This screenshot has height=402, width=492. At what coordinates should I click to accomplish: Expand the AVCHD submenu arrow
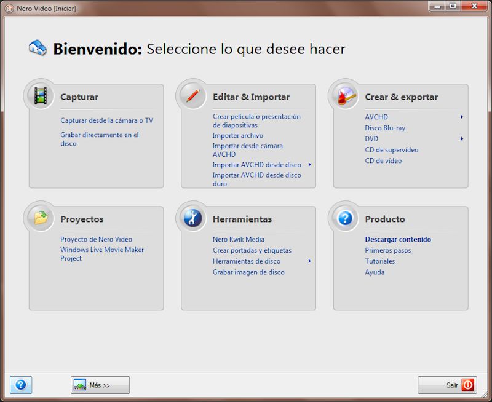pos(462,117)
